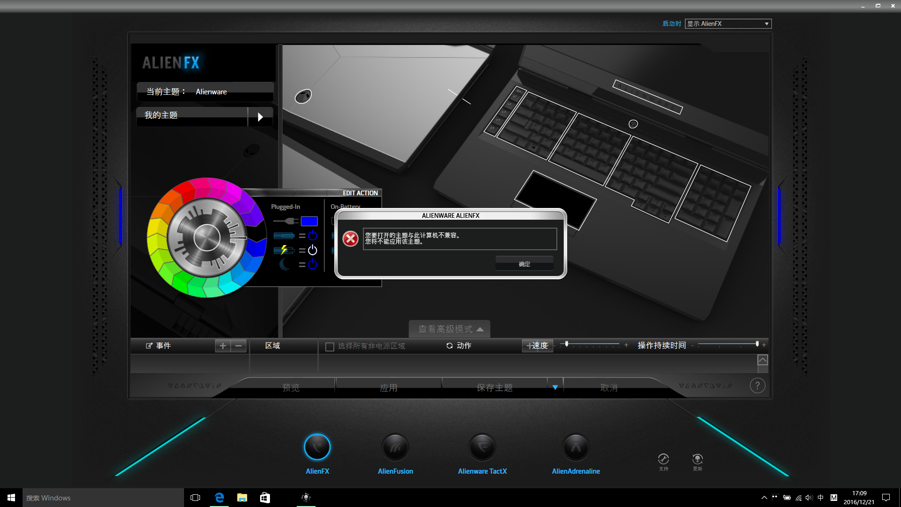Open the battery status tray icon

tap(786, 498)
